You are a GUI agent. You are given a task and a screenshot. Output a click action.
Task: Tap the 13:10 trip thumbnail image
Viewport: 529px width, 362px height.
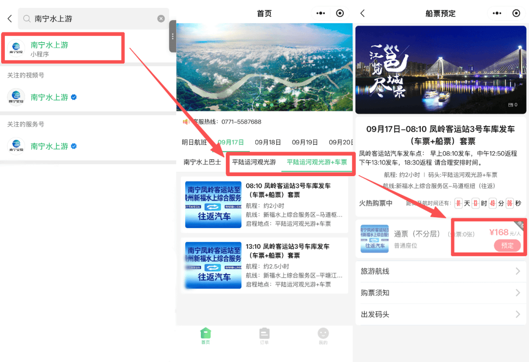[213, 265]
